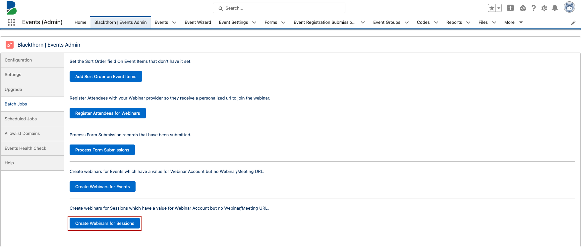Select Scheduled Jobs in the sidebar

coord(32,119)
